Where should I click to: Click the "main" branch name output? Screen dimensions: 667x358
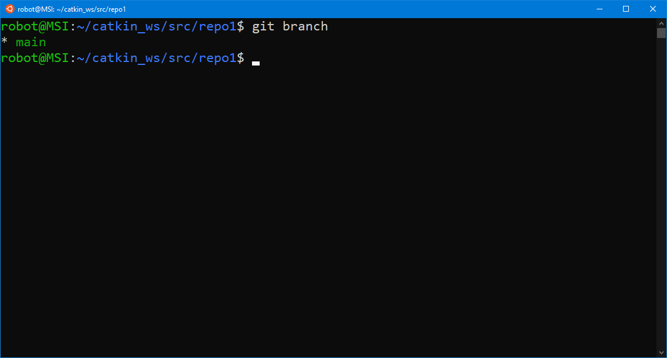click(x=30, y=42)
